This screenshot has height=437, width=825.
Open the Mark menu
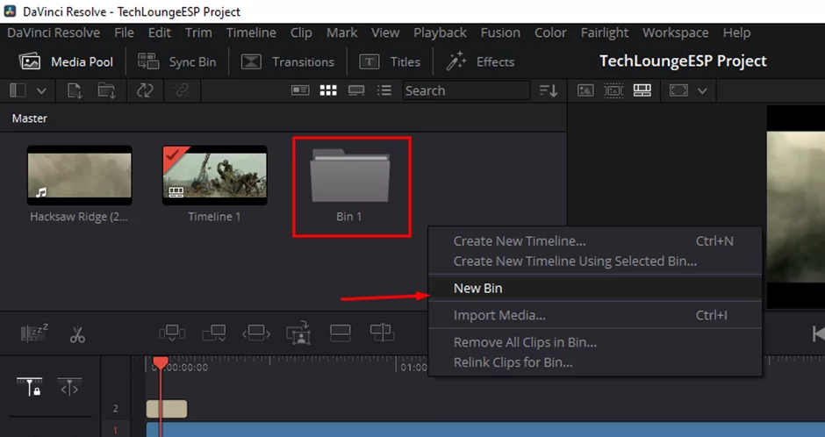pos(341,32)
